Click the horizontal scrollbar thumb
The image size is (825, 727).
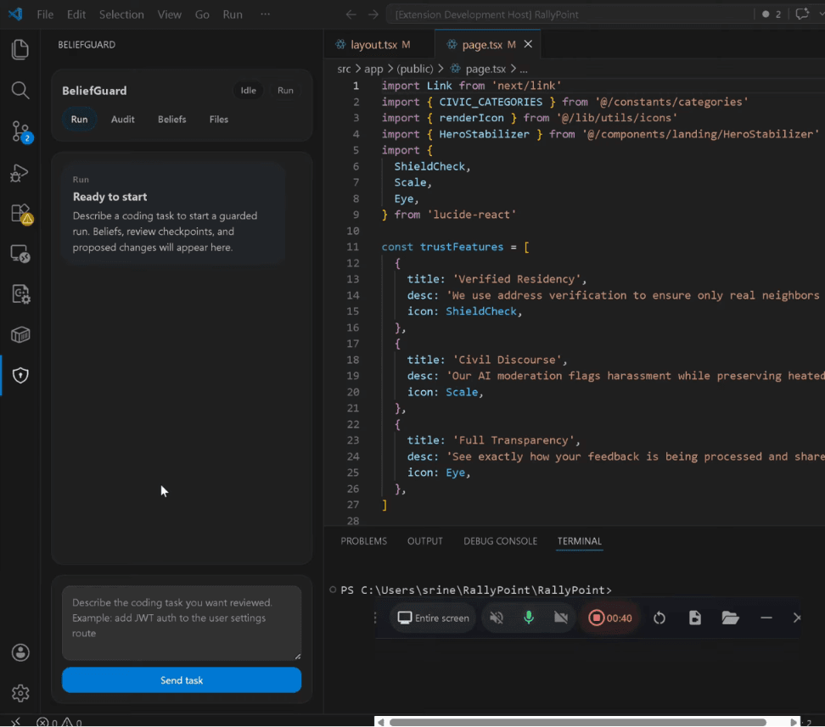tap(577, 722)
